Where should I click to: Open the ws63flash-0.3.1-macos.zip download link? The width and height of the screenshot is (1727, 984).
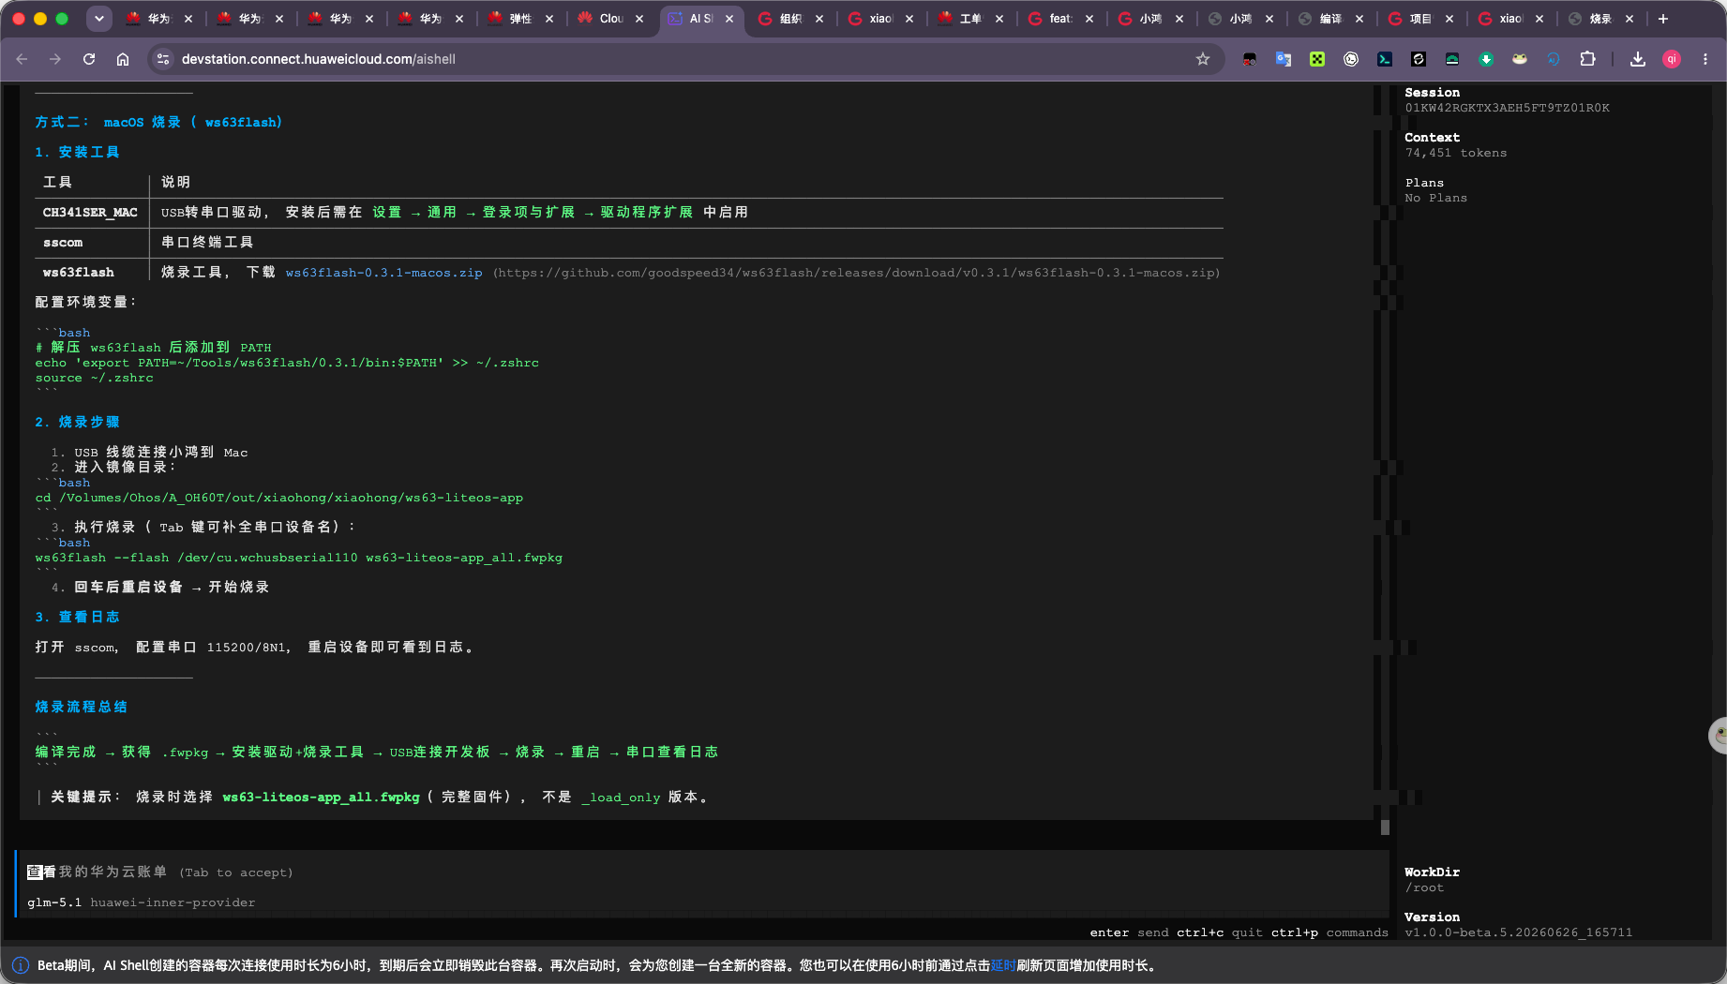(x=384, y=273)
